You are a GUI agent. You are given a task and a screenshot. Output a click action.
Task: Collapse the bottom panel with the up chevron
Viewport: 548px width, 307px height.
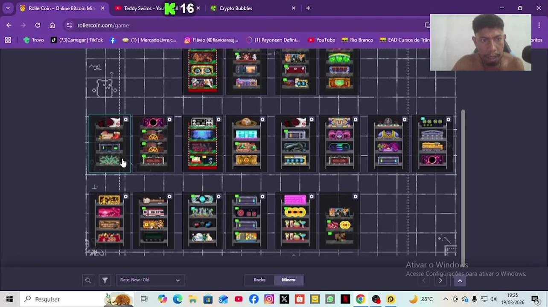point(460,281)
